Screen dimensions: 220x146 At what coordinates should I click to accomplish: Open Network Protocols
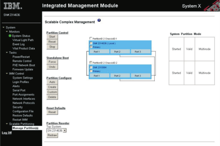click(x=23, y=103)
